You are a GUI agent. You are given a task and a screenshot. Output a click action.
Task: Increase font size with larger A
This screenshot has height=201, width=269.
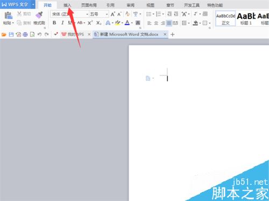[x=113, y=14]
